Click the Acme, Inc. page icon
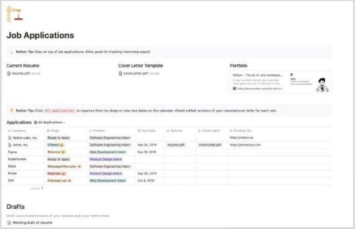Screen dimensions: 355x229 [10, 145]
